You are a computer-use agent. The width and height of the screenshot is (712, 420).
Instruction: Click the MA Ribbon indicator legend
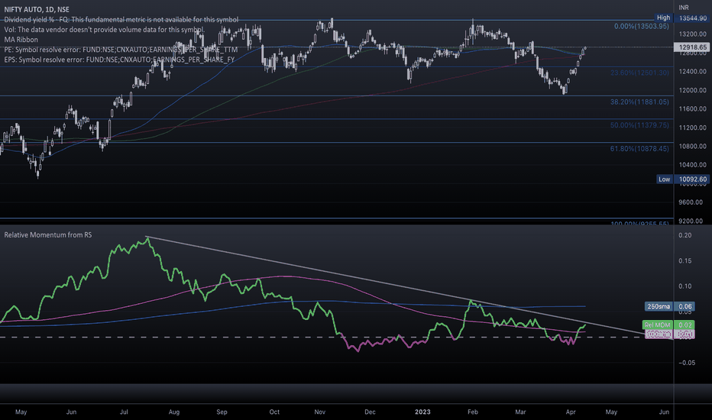[21, 40]
